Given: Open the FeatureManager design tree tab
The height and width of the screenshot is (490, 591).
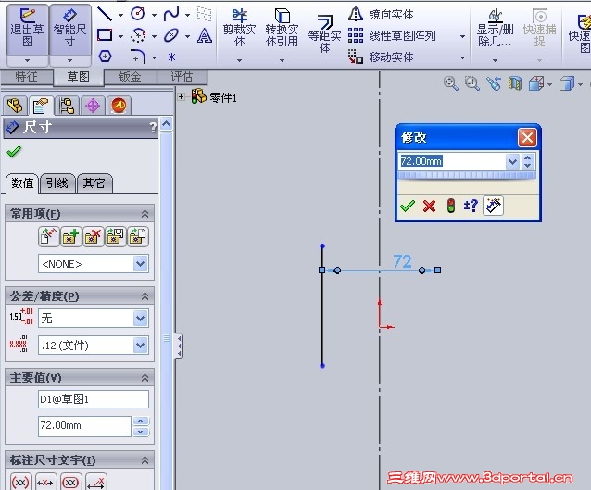Looking at the screenshot, I should point(15,106).
